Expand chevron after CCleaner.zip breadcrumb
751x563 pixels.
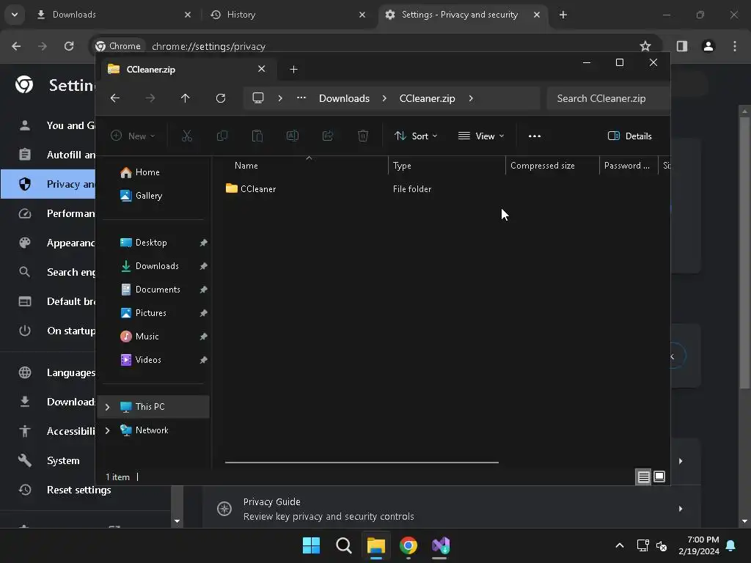(471, 98)
